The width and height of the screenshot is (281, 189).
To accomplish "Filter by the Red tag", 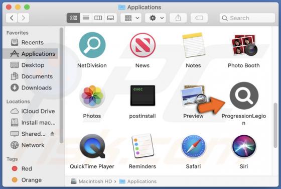I will point(31,168).
